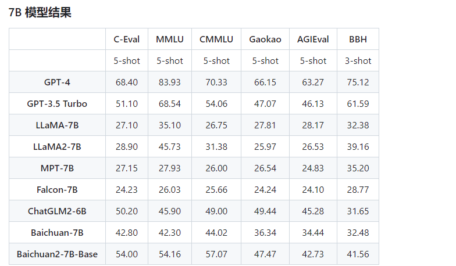This screenshot has width=456, height=266.
Task: Click the "7B 模型结果" heading
Action: [40, 12]
